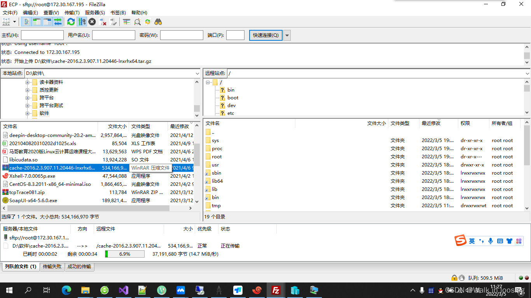This screenshot has width=531, height=298.
Task: Toggle directory comparison
Action: [x=137, y=22]
